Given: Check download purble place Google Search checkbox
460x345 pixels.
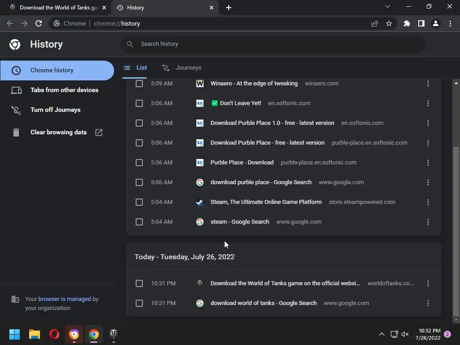Looking at the screenshot, I should point(139,182).
